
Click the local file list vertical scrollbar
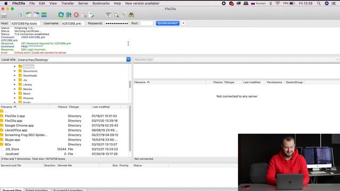pos(130,128)
